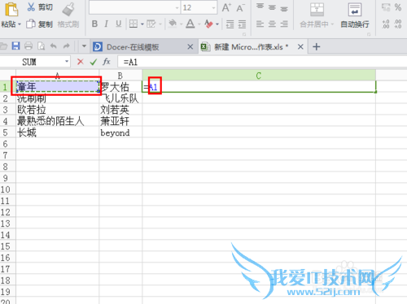Apply fill color bucket

point(173,24)
